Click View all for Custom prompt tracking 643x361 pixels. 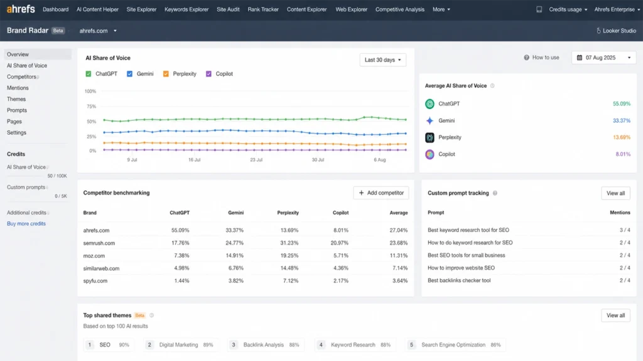(615, 193)
